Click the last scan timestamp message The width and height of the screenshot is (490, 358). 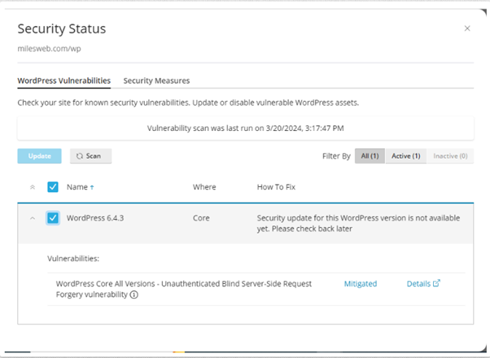pos(245,128)
